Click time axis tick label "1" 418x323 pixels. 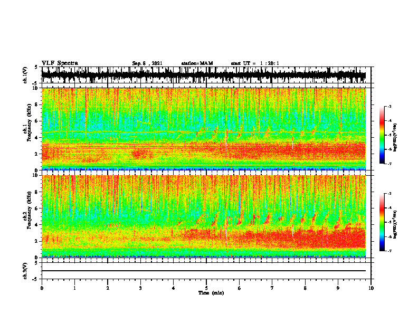(74, 288)
